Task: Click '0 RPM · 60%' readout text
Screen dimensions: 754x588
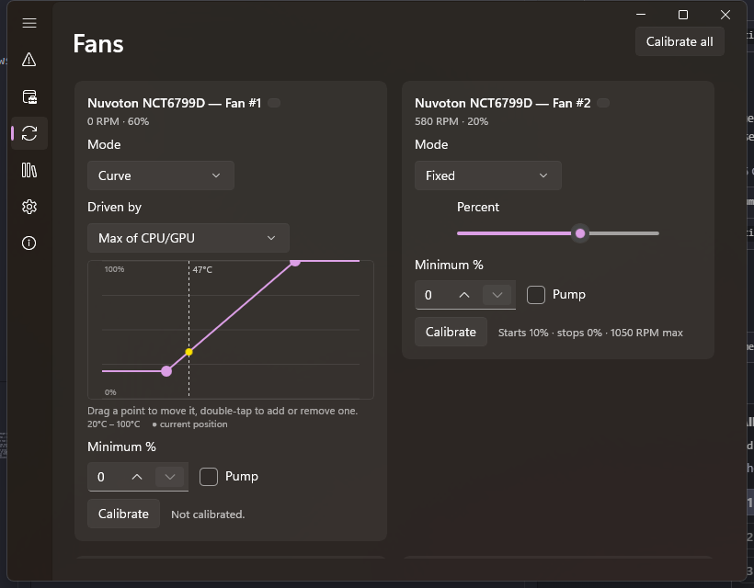Action: [x=118, y=121]
